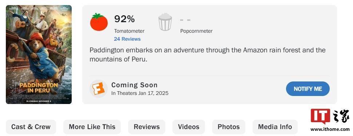Click the empty Popcornmeter score dashes
This screenshot has width=353, height=136.
pos(185,20)
